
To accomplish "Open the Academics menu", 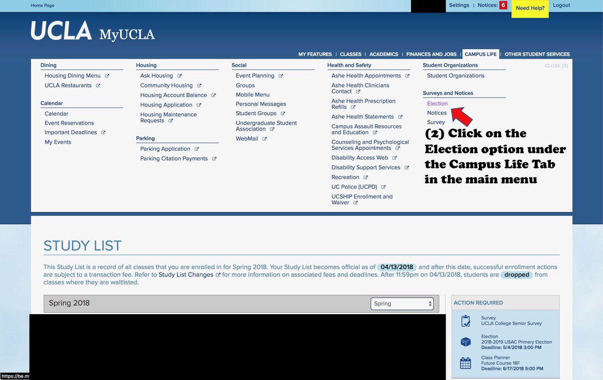I will coord(383,54).
